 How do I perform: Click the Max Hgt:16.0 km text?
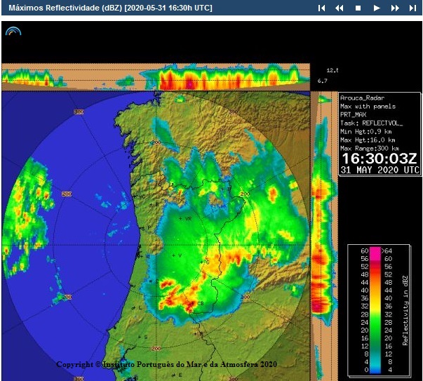(368, 140)
